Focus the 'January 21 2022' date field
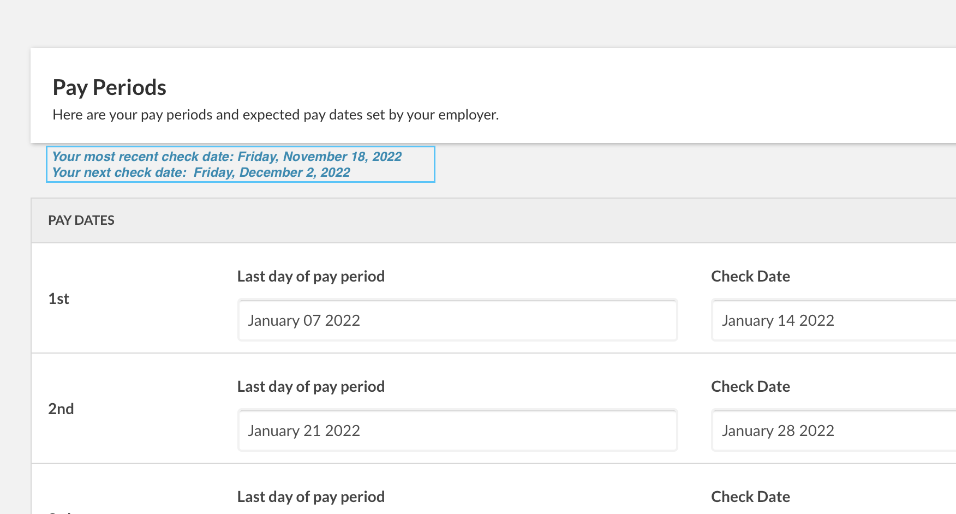The width and height of the screenshot is (956, 514). pyautogui.click(x=457, y=431)
